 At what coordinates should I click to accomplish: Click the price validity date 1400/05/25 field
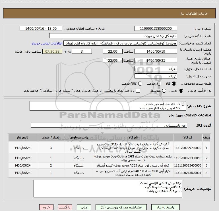click(156, 60)
